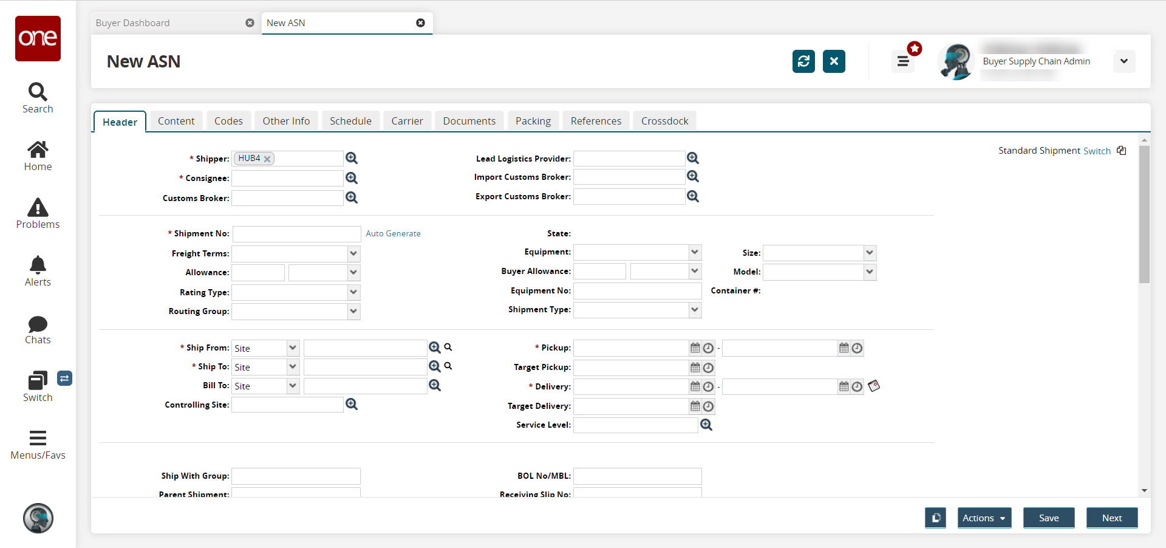Click the refresh icon in the header
The width and height of the screenshot is (1166, 548).
803,61
